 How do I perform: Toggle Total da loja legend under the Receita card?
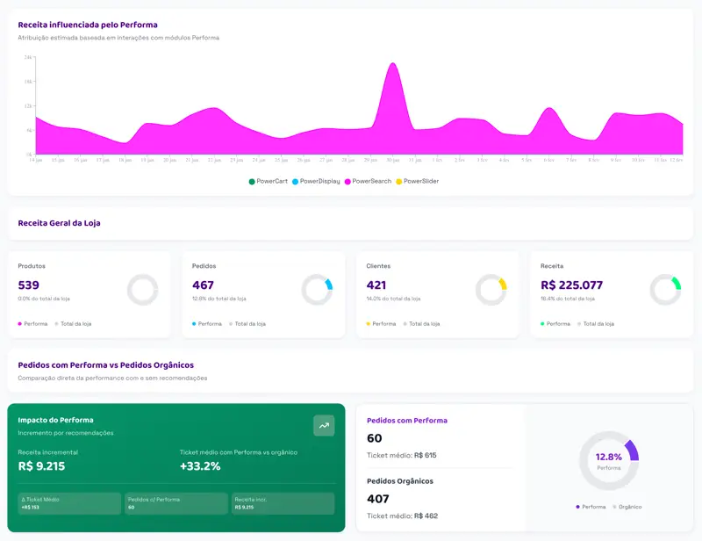point(597,322)
